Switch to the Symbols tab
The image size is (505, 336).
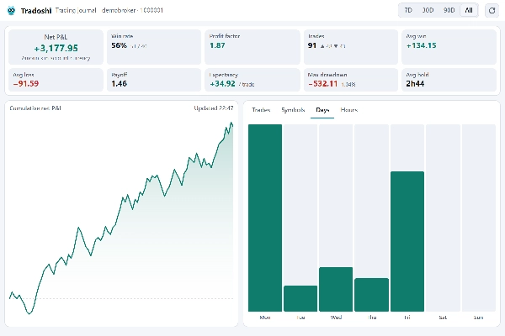(x=293, y=110)
